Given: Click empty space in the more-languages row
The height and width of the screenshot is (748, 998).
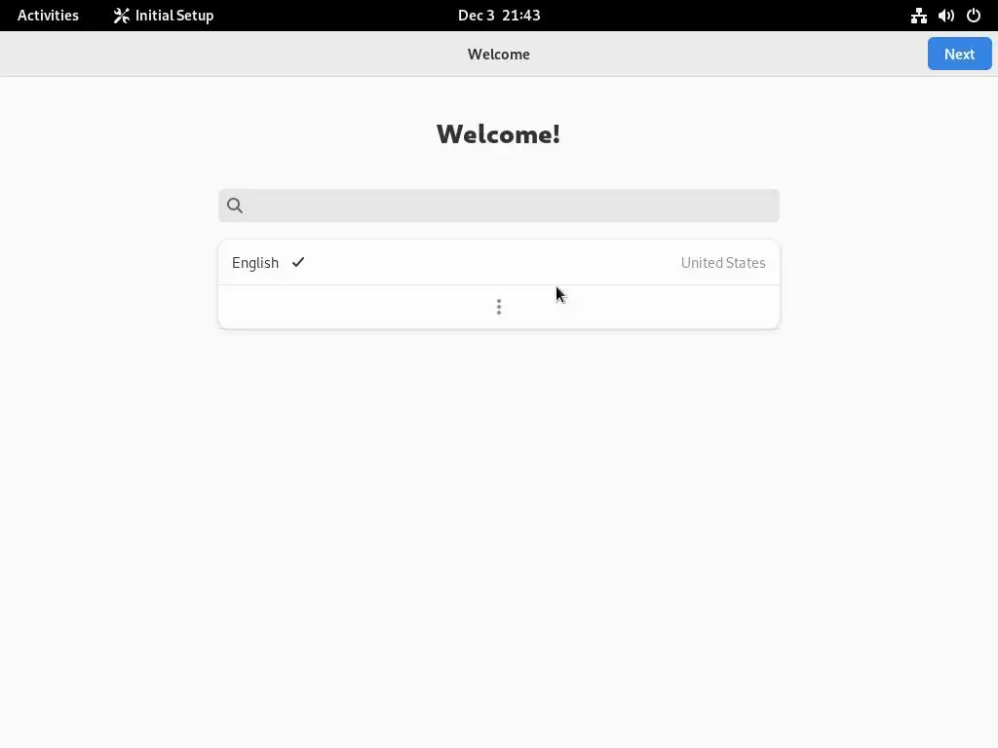Looking at the screenshot, I should [357, 307].
